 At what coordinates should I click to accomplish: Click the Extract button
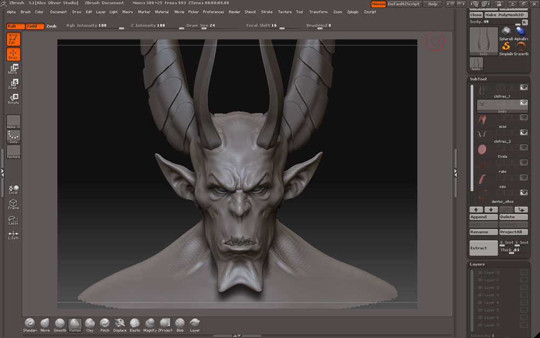(483, 248)
